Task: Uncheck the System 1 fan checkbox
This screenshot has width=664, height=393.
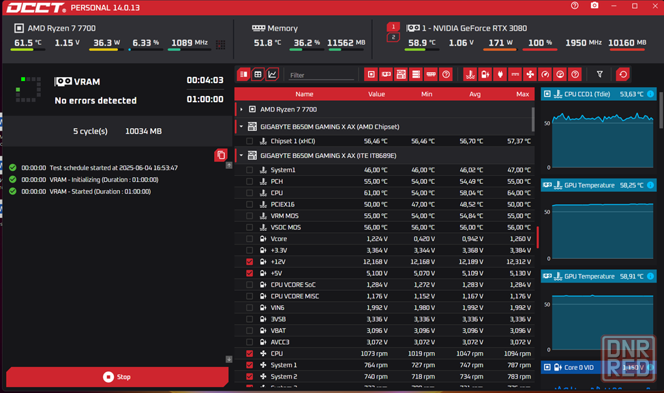Action: pyautogui.click(x=250, y=365)
